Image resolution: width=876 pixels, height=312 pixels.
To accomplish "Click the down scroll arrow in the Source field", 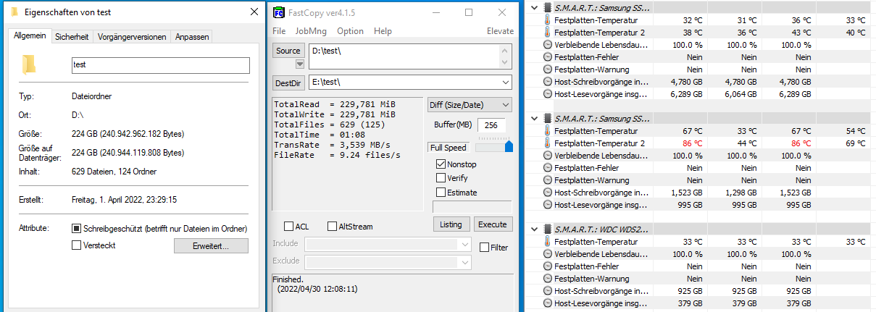I will click(506, 64).
